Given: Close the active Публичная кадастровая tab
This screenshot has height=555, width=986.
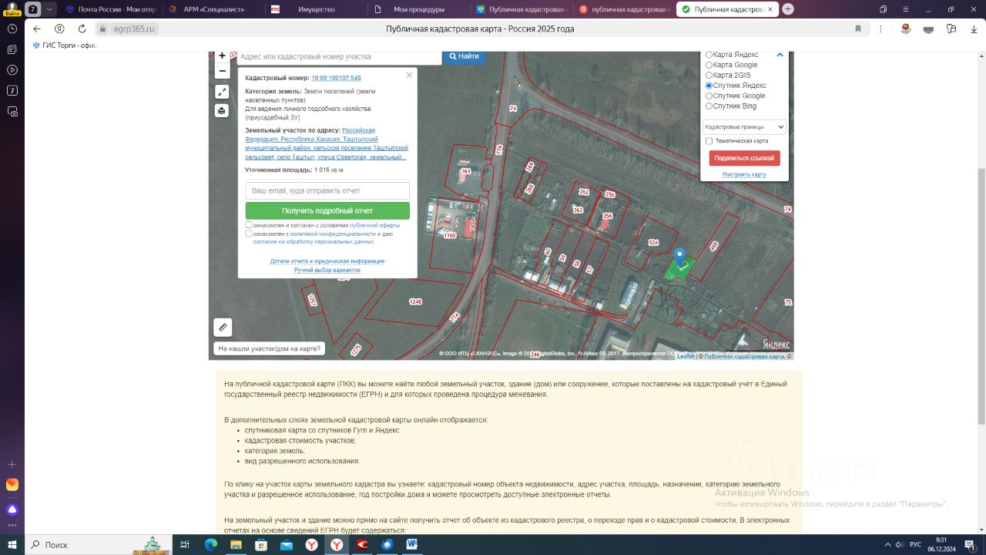Looking at the screenshot, I should coord(770,9).
